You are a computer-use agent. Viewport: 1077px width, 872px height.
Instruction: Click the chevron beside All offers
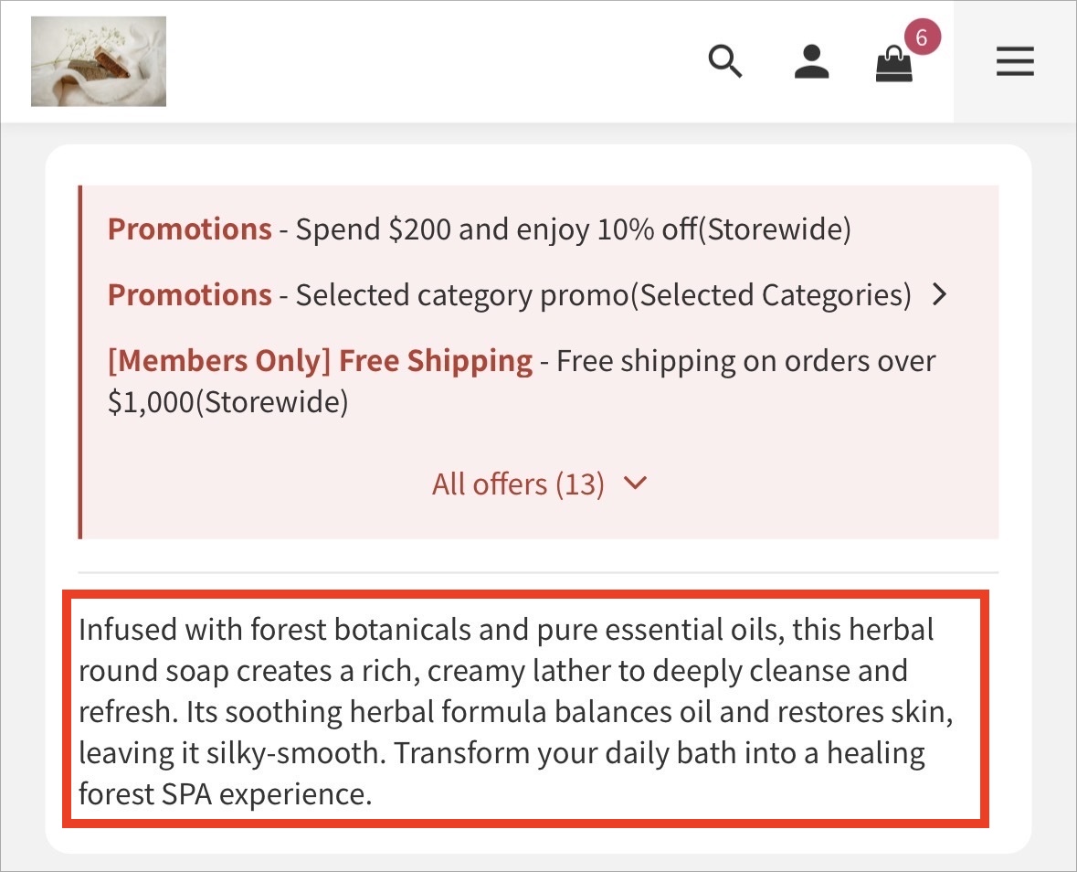pos(636,483)
